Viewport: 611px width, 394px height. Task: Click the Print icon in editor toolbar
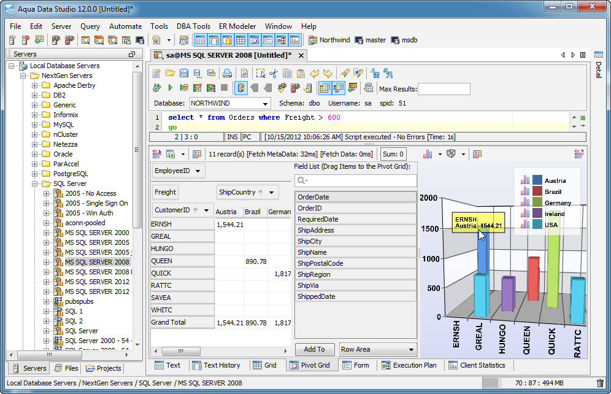coord(227,73)
